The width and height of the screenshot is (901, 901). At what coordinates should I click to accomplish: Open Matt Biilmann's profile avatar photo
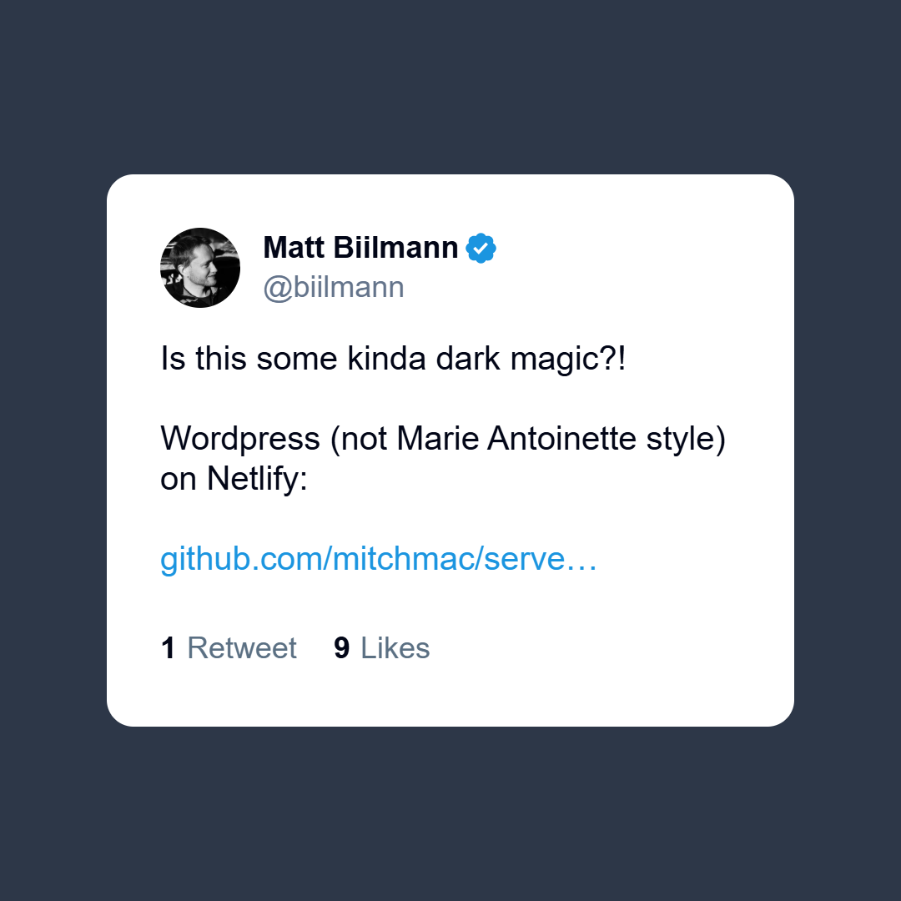click(200, 268)
